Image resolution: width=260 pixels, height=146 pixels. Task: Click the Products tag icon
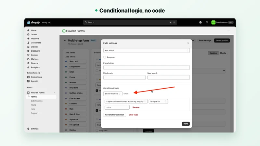click(x=28, y=39)
